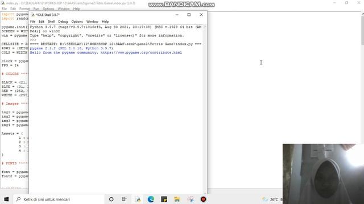
Task: Click 'BLUE =' line in editor
Action: [14, 87]
